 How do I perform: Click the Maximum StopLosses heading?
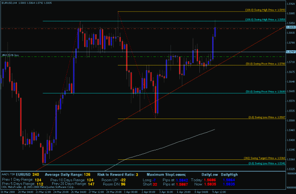point(166,175)
